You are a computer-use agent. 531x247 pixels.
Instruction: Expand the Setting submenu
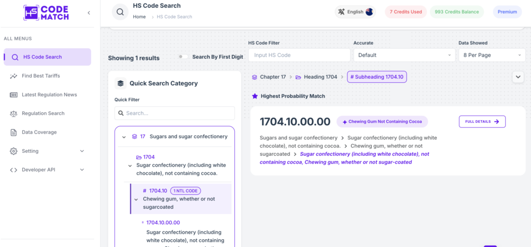pyautogui.click(x=47, y=151)
